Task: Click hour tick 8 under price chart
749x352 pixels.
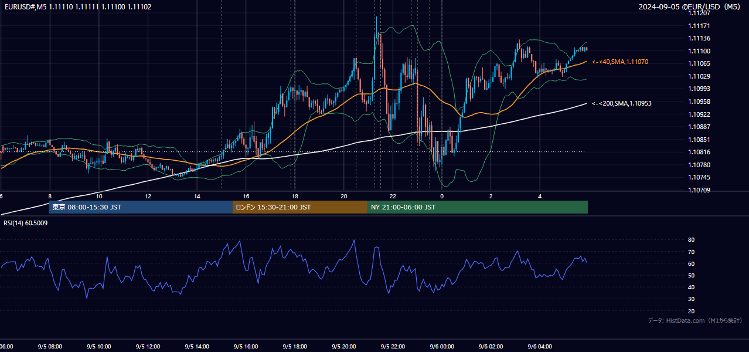Action: [x=50, y=196]
